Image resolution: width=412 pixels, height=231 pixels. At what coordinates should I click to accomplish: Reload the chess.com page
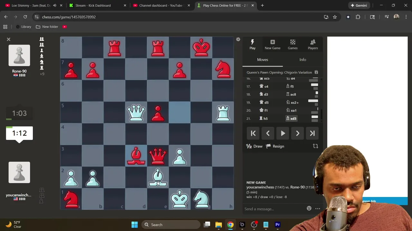[x=25, y=17]
